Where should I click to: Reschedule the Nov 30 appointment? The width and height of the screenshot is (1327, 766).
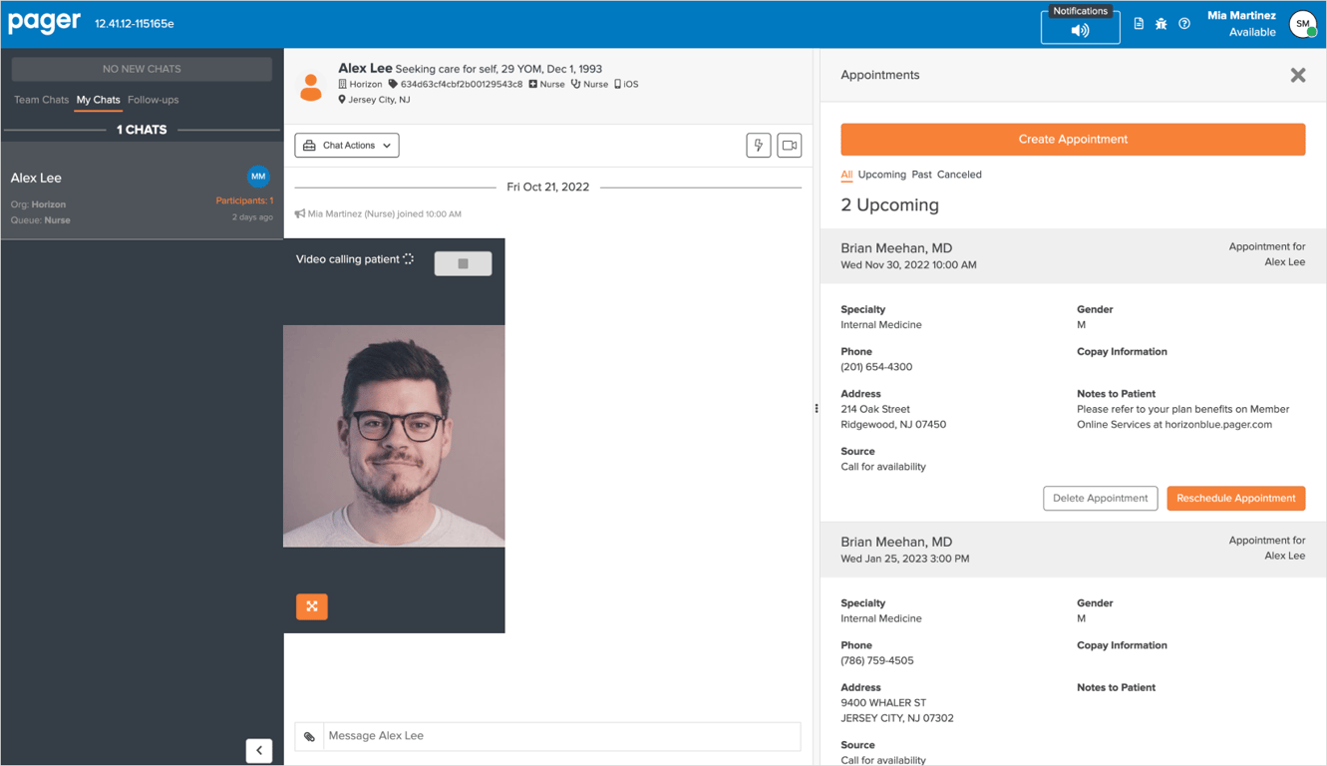point(1236,499)
